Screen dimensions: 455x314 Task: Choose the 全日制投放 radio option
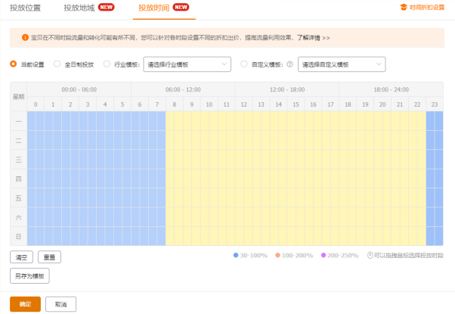coord(57,64)
